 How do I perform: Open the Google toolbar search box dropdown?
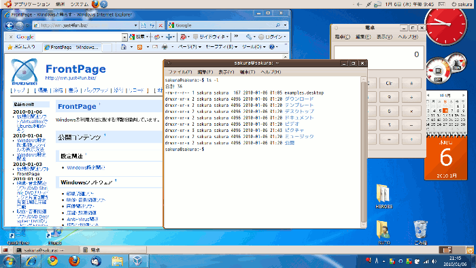(124, 37)
